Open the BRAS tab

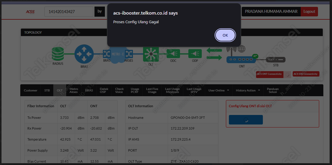[x=89, y=90]
